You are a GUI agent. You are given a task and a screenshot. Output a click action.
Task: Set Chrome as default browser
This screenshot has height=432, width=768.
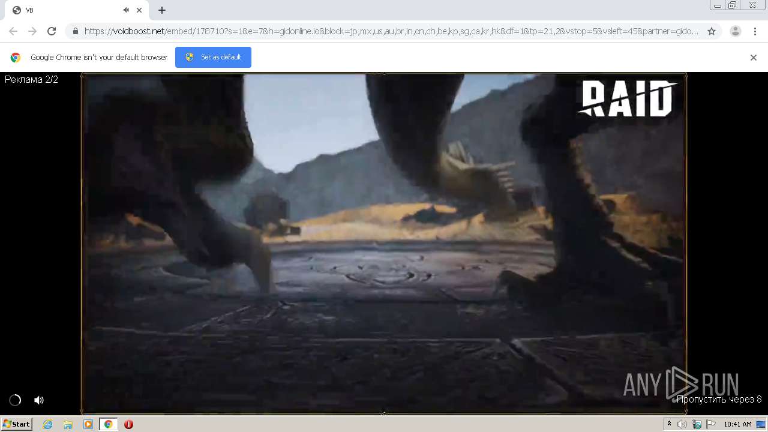[213, 57]
